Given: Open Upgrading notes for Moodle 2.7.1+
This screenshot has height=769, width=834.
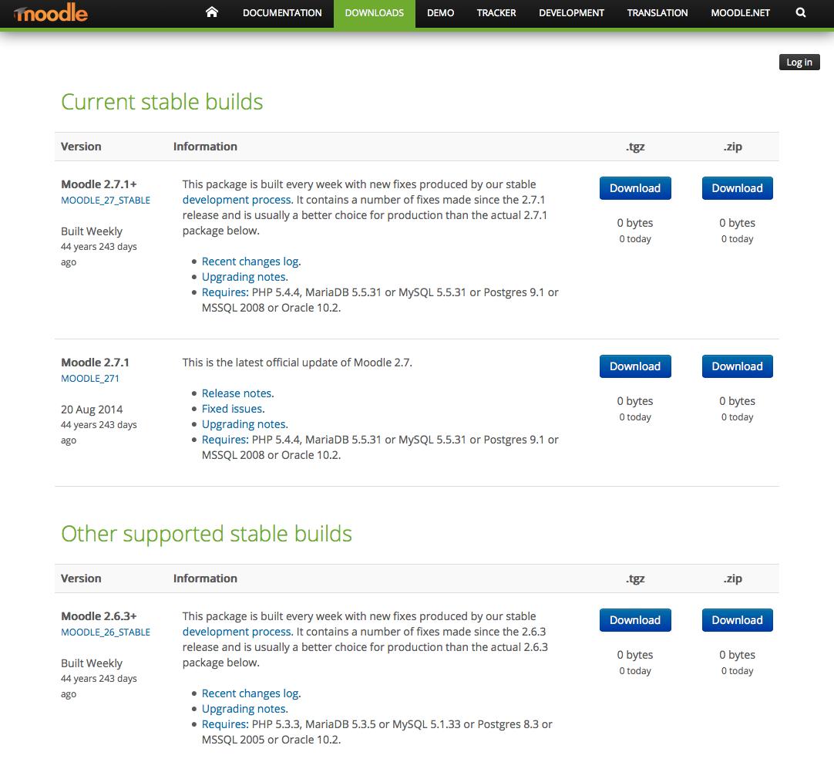Looking at the screenshot, I should tap(244, 277).
